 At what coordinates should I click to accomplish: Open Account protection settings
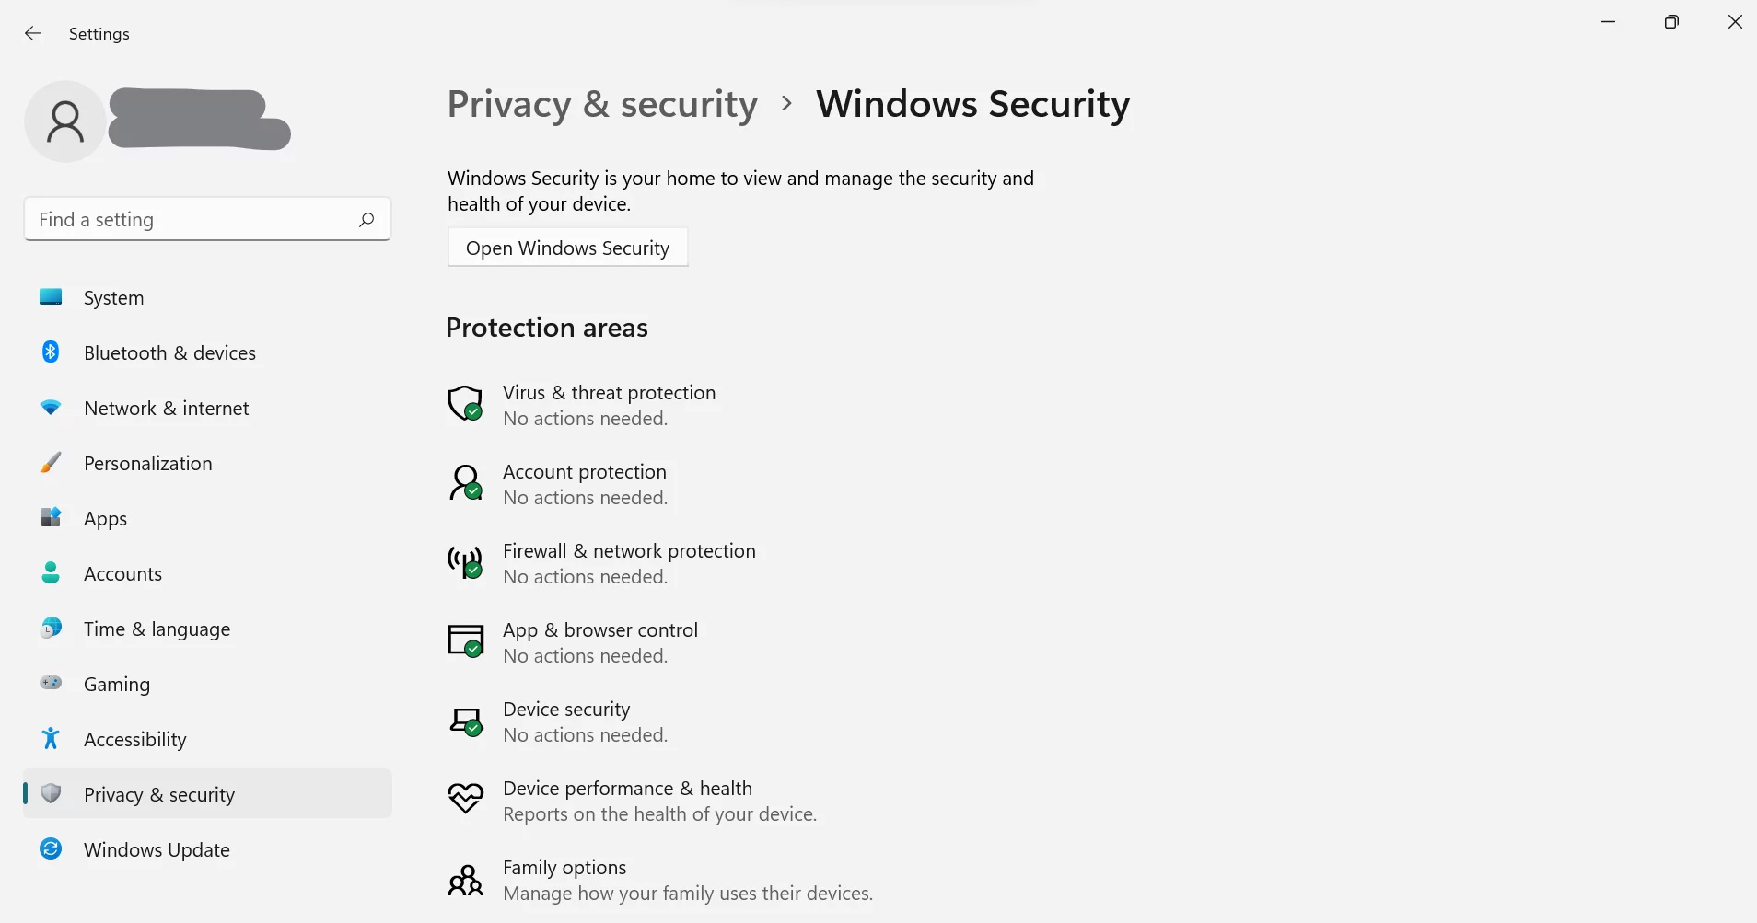pos(584,471)
